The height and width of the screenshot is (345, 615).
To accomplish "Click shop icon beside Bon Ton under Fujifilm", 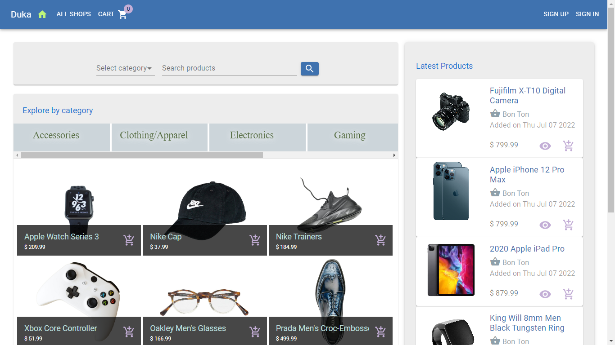I will click(495, 113).
